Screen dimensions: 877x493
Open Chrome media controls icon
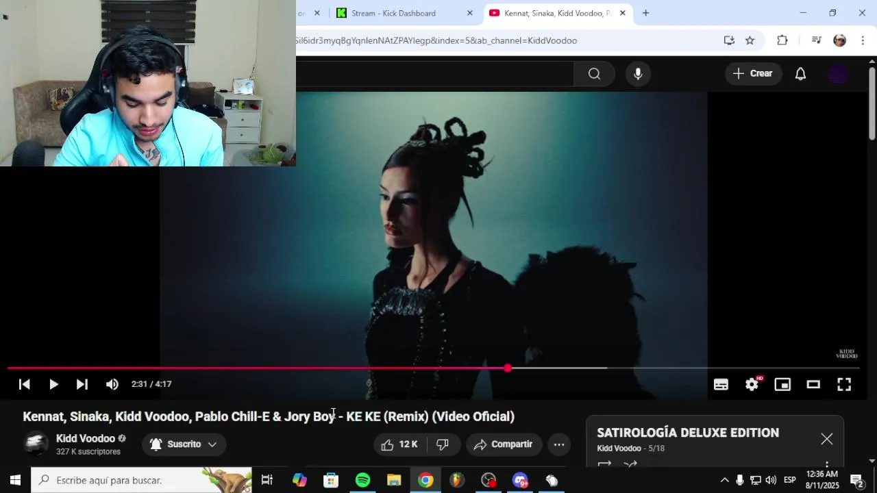pyautogui.click(x=816, y=40)
